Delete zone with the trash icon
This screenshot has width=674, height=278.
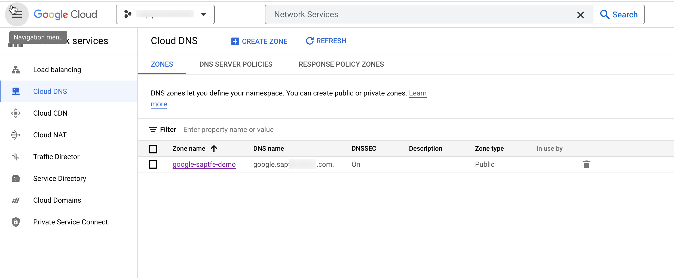[587, 164]
